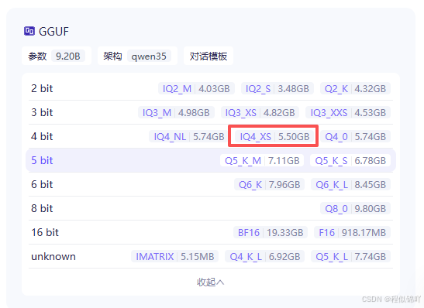424x308 pixels.
Task: Select the Q5_K_M 7.11GB quantization
Action: pyautogui.click(x=262, y=161)
